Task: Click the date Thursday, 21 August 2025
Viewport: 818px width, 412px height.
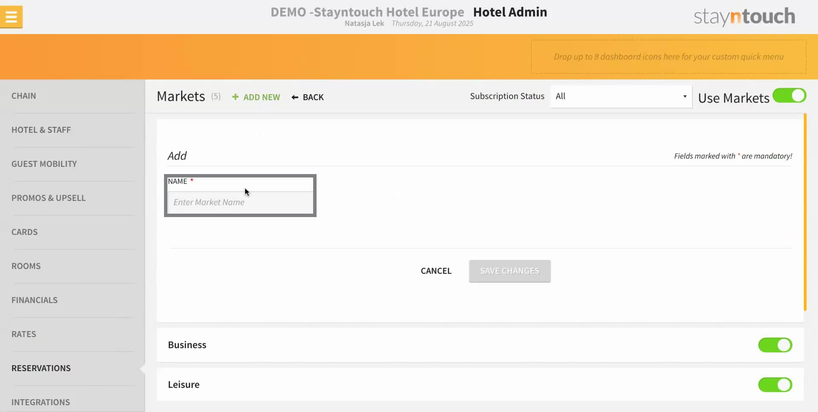Action: [x=432, y=23]
